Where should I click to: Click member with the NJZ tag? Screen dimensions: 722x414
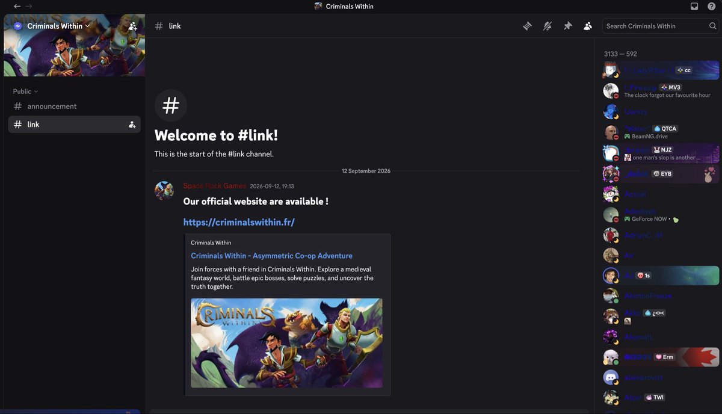661,153
